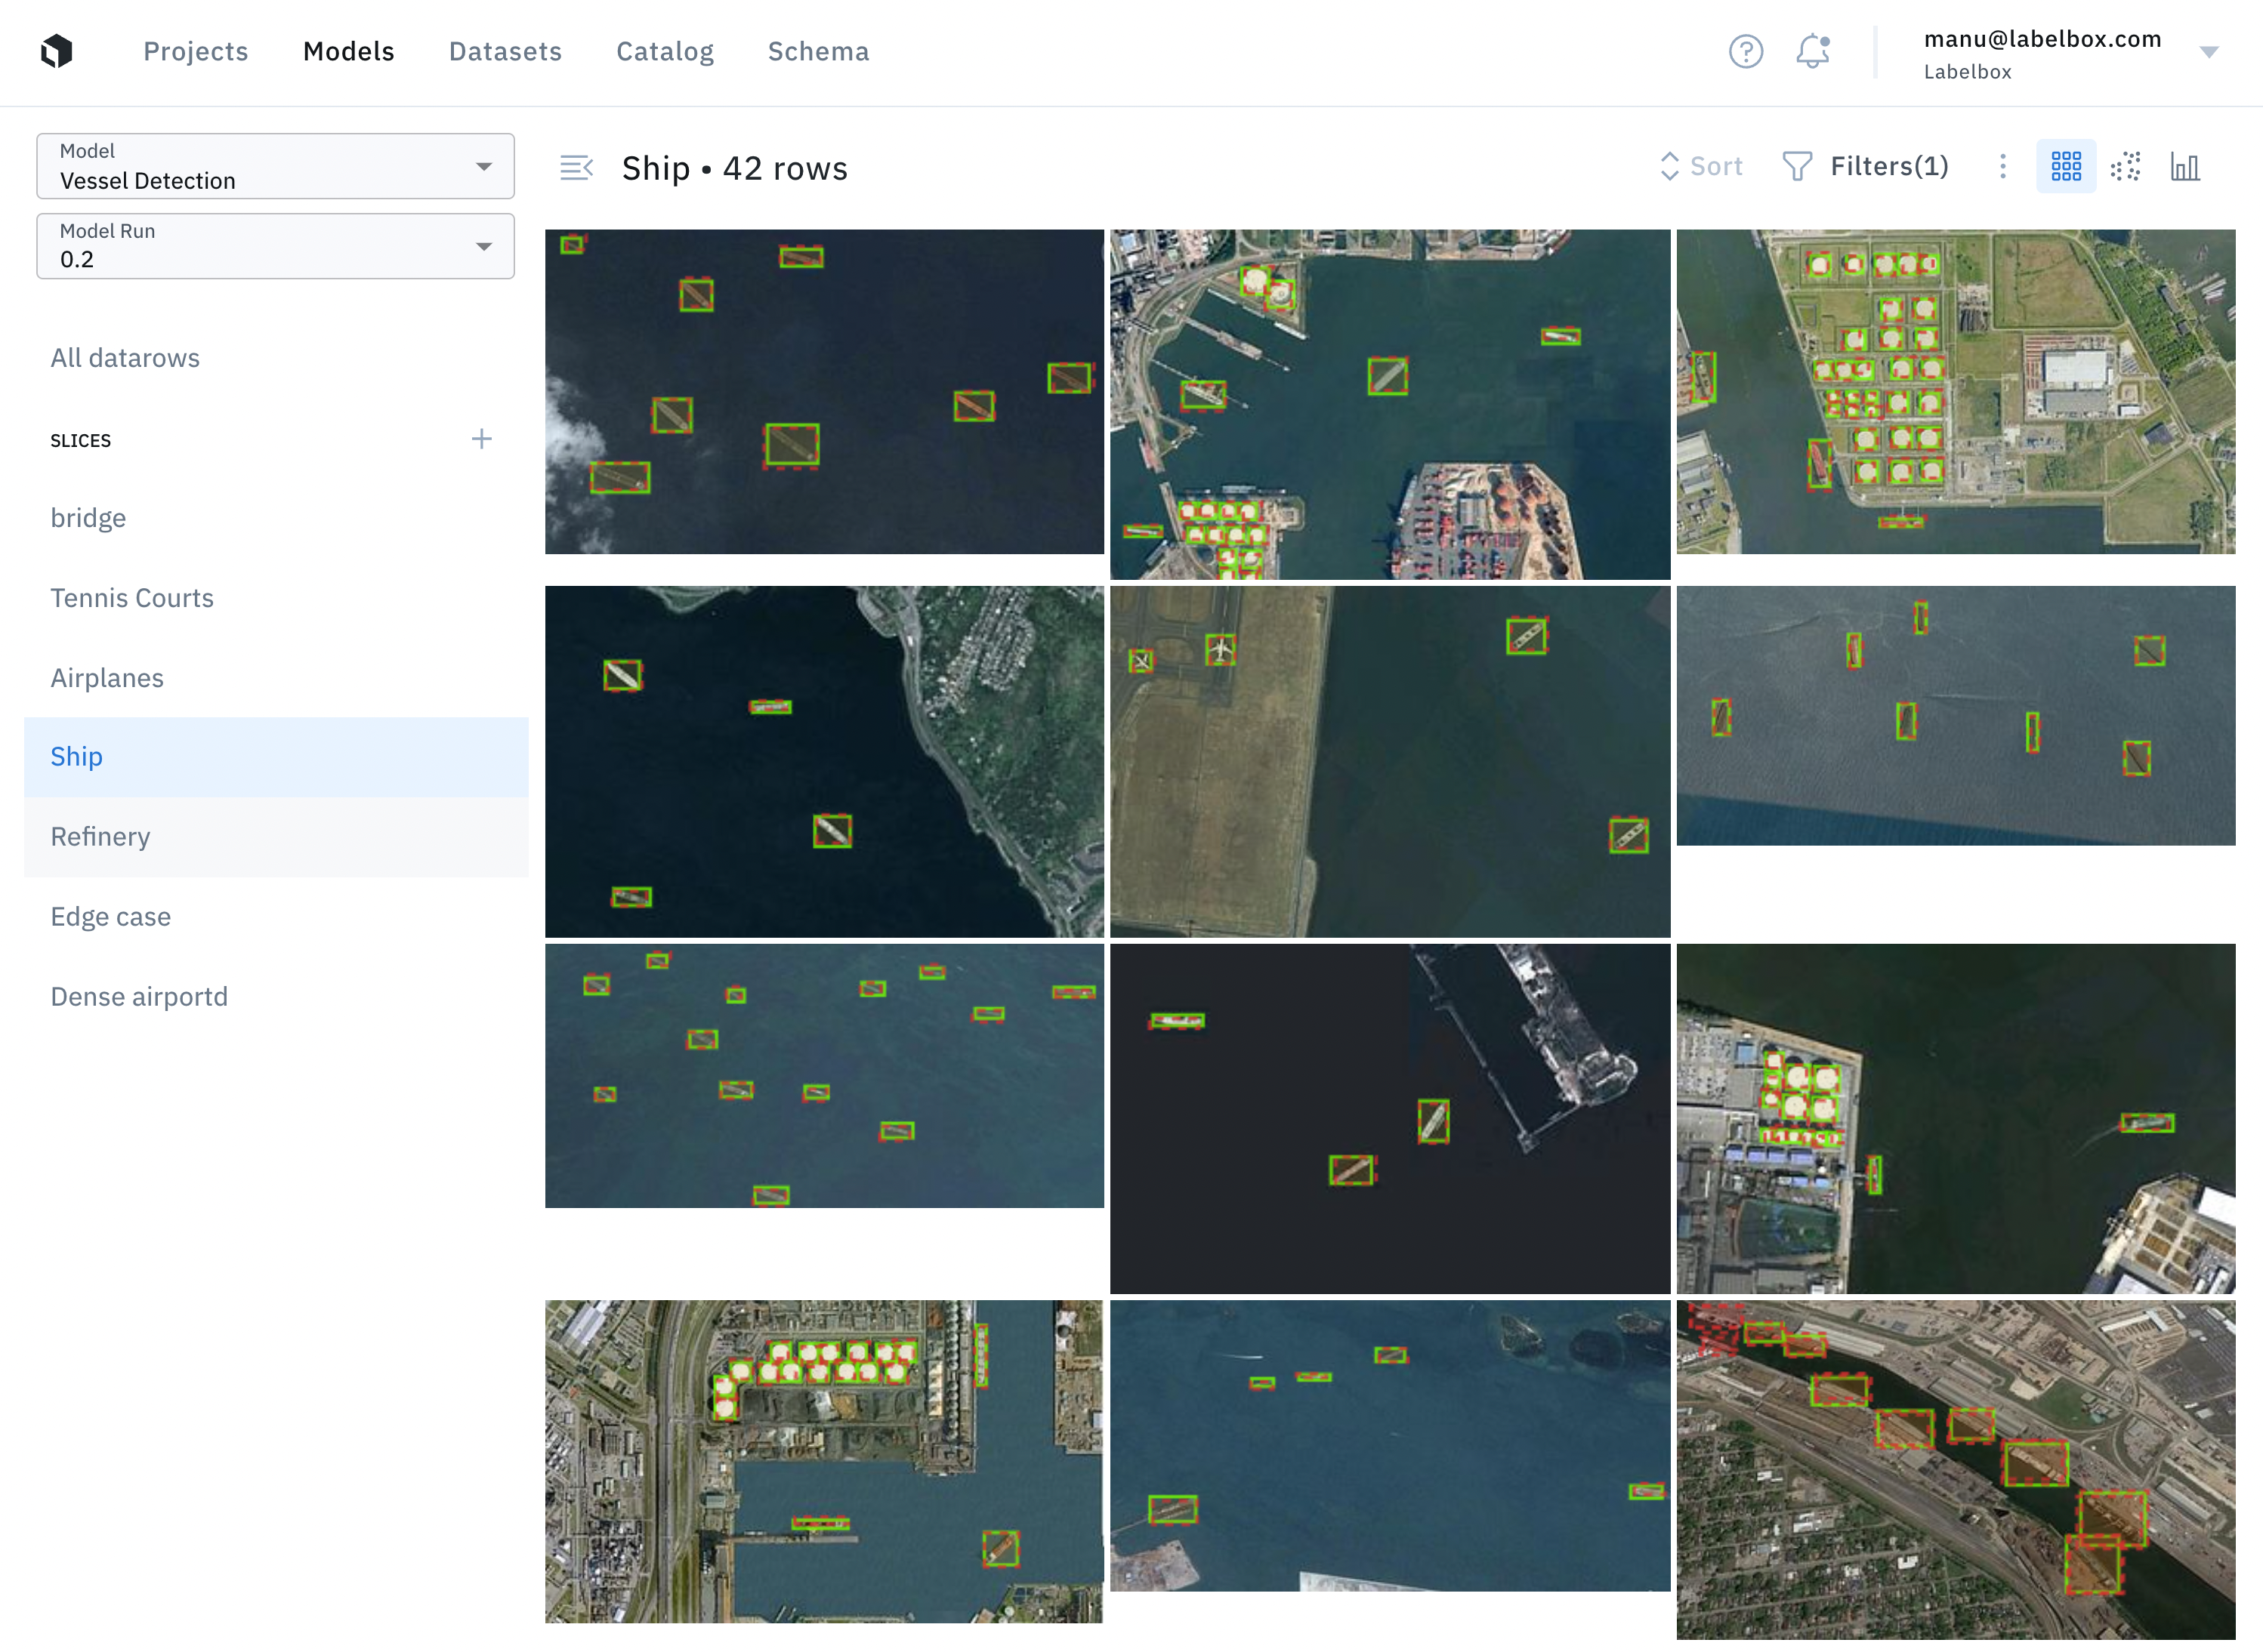Switch to grid gallery view

[x=2066, y=166]
